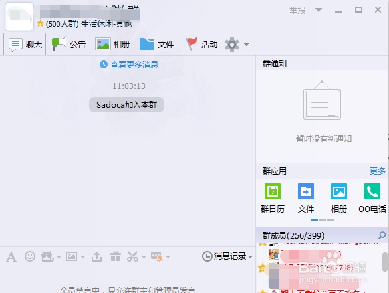Click the empty notice board icon

point(322,100)
